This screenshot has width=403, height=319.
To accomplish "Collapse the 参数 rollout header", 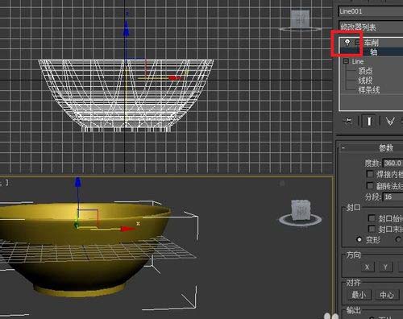I will coord(372,148).
